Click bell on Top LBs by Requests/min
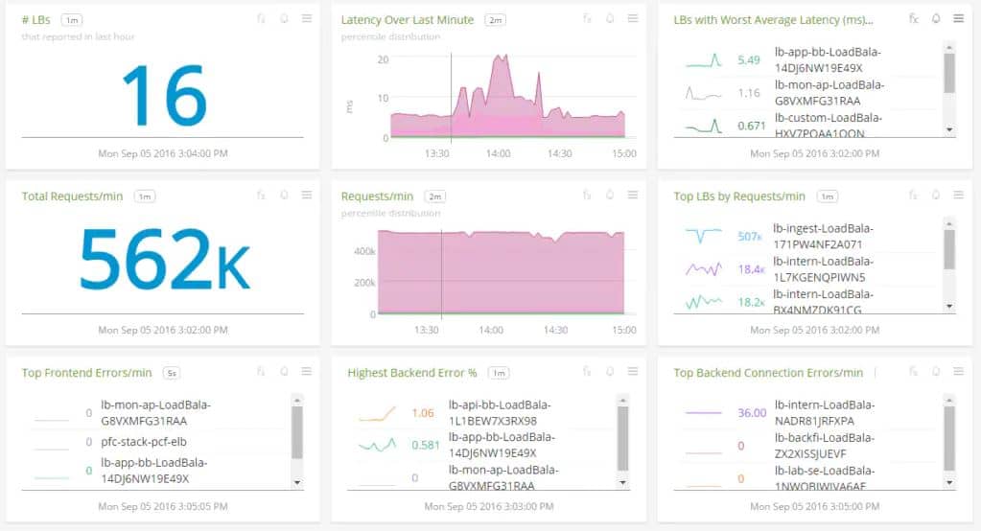Viewport: 981px width, 531px height. pos(936,196)
